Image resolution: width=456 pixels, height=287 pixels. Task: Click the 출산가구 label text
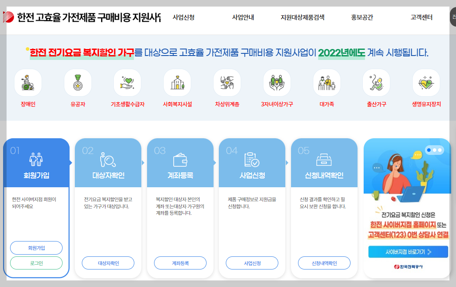[376, 104]
